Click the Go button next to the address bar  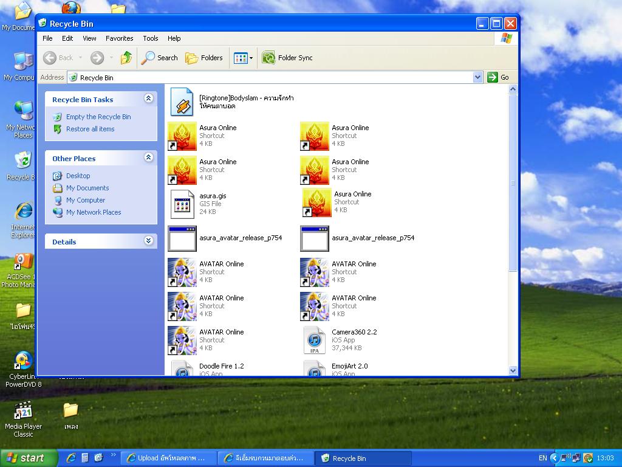pyautogui.click(x=498, y=77)
